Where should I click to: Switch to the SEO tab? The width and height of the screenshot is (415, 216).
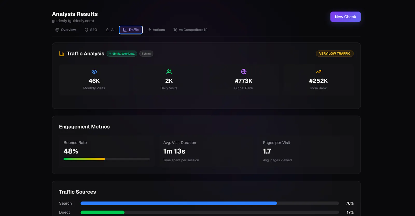tap(91, 30)
